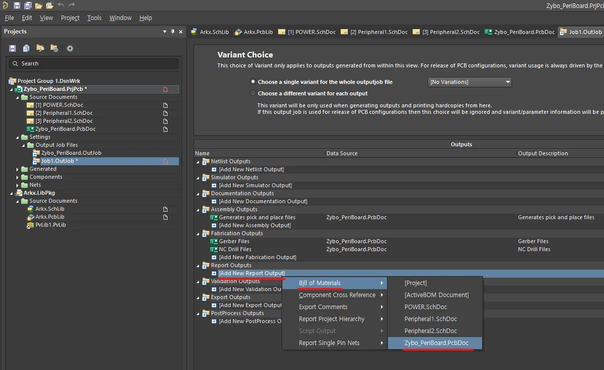Click Add New Fabrication Output link
Image resolution: width=604 pixels, height=370 pixels.
pos(257,257)
